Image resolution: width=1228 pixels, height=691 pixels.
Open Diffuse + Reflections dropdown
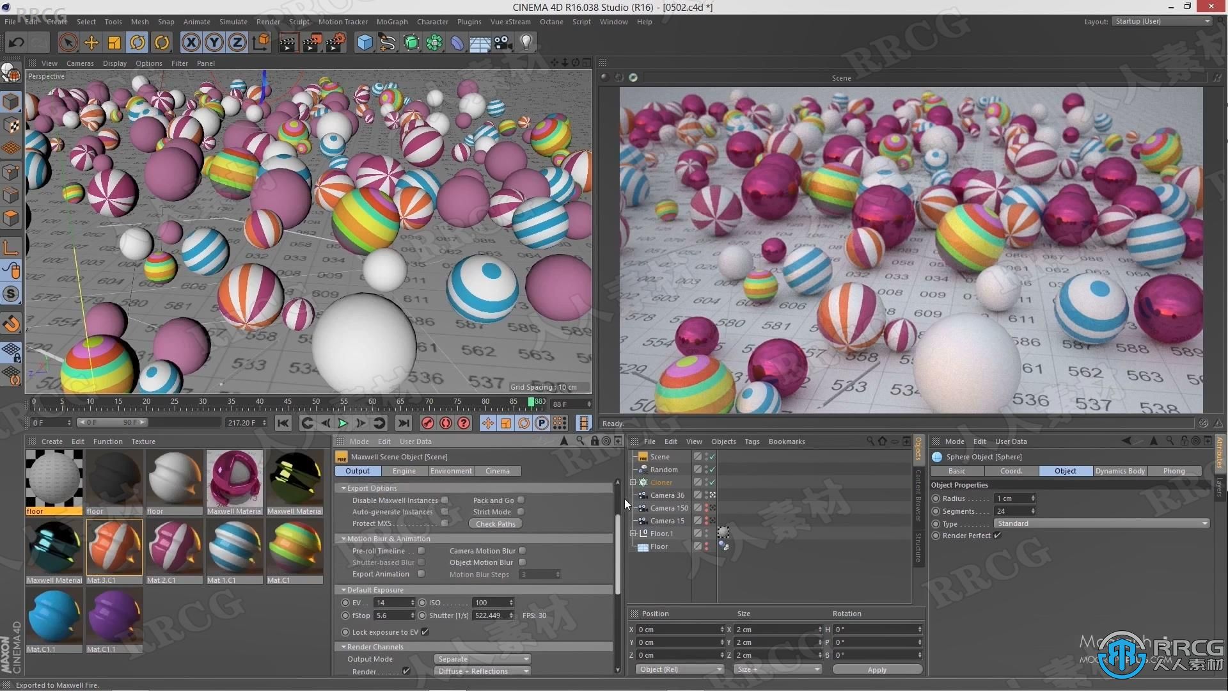click(x=483, y=671)
